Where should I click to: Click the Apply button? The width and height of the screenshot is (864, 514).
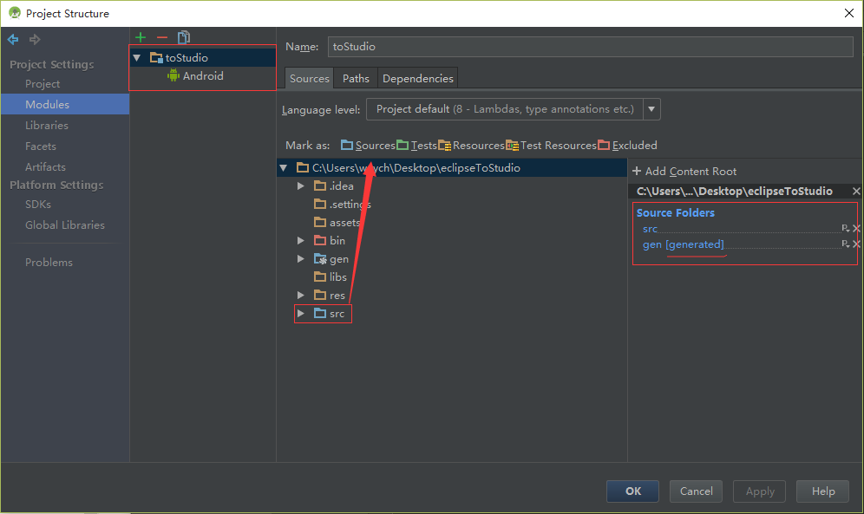(x=759, y=491)
